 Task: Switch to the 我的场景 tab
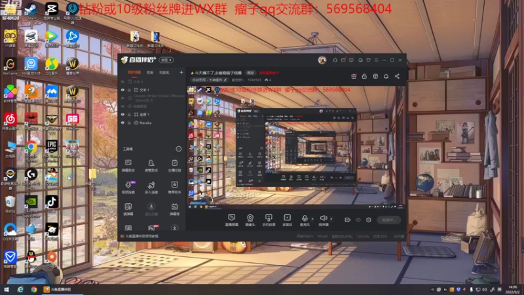point(134,73)
